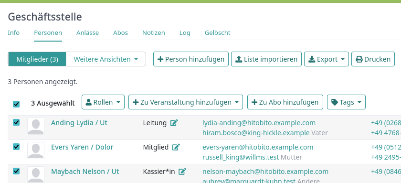401x183 pixels.
Task: Click Liste importieren button
Action: tap(266, 59)
